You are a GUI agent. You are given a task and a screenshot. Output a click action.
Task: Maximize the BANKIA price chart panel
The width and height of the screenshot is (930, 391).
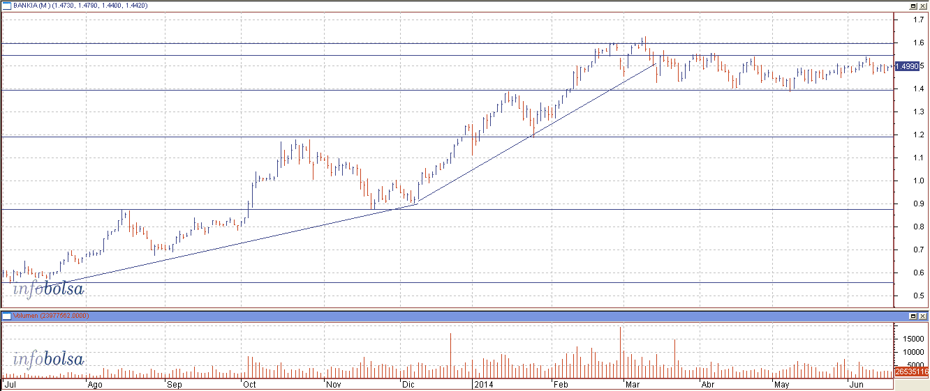coord(913,5)
